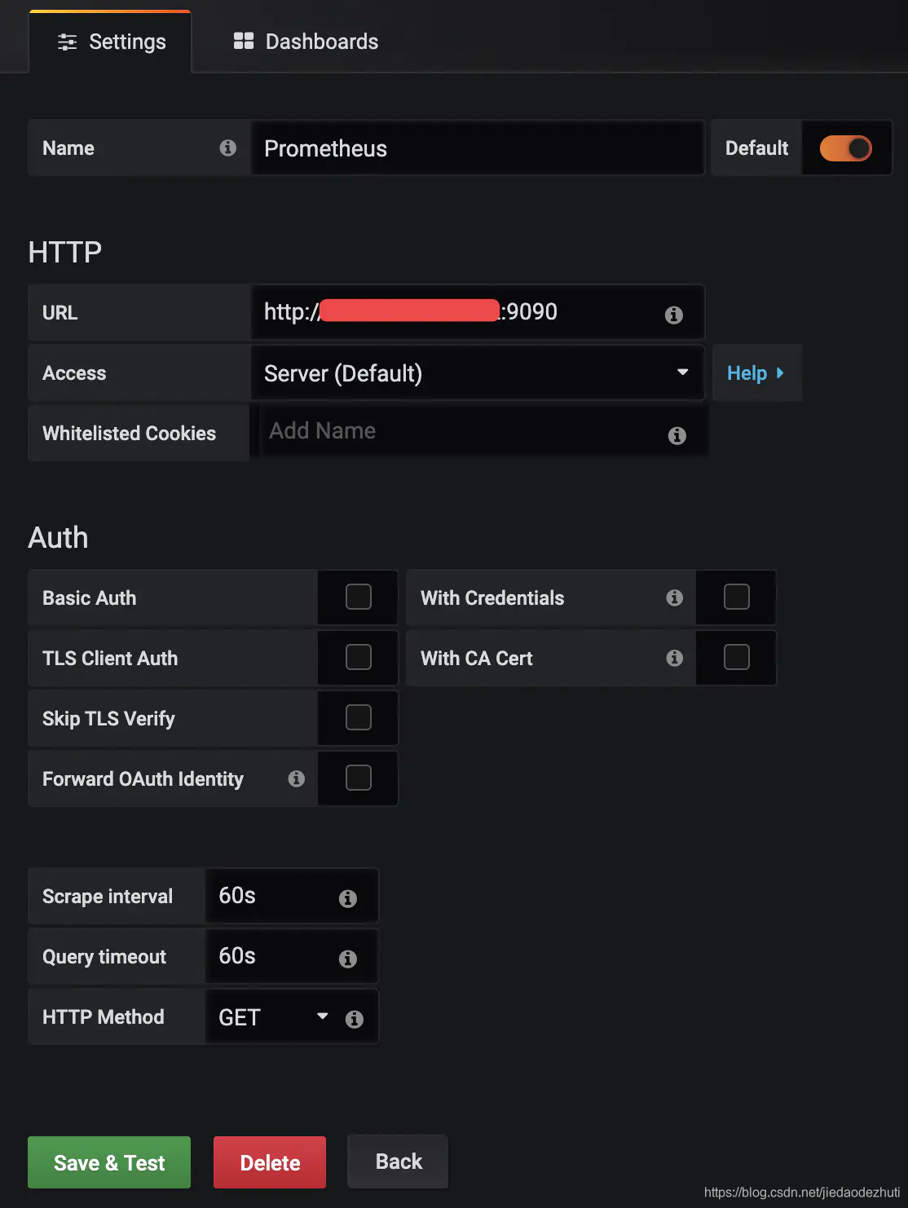Expand the Help section
The image size is (908, 1208).
pos(756,373)
